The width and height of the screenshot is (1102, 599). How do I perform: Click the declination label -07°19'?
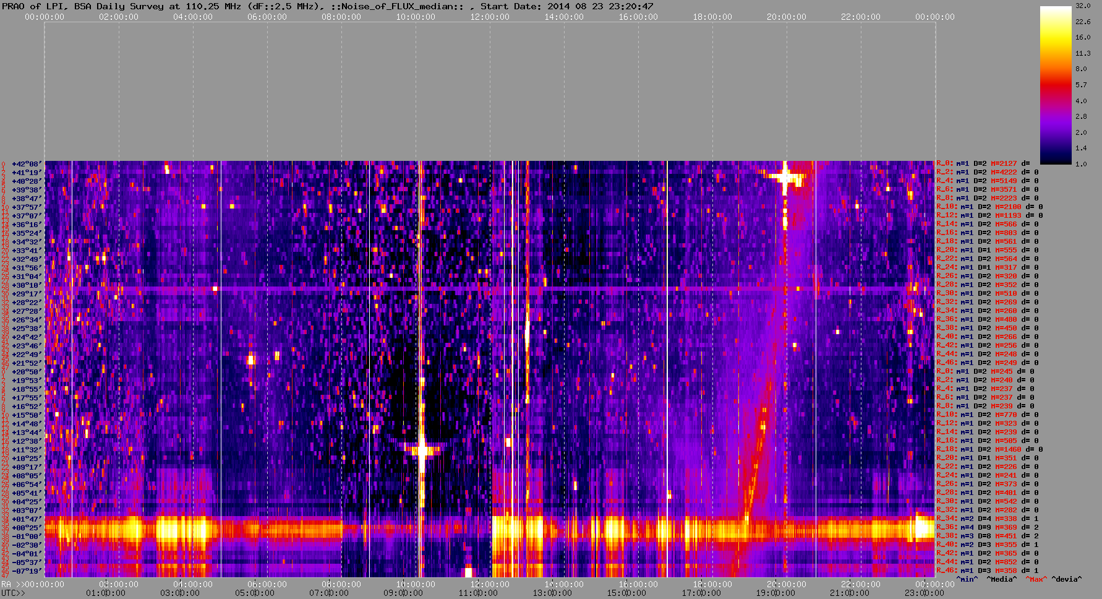27,571
